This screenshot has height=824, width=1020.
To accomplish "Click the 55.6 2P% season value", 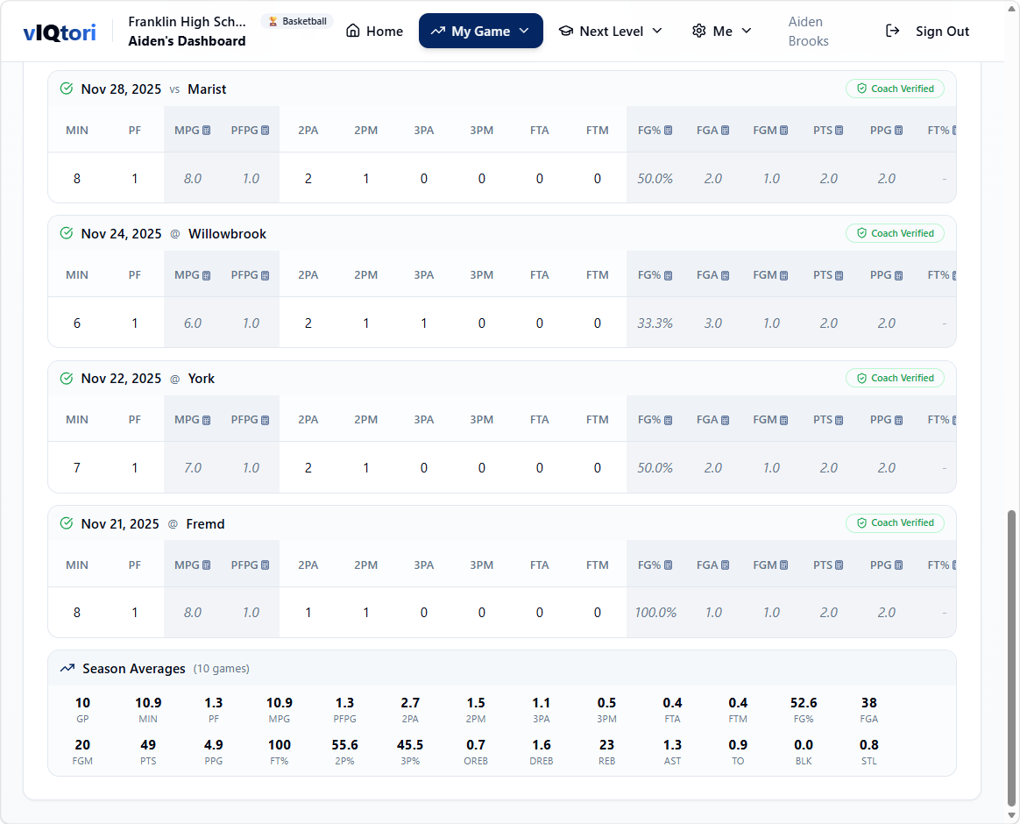I will click(344, 744).
